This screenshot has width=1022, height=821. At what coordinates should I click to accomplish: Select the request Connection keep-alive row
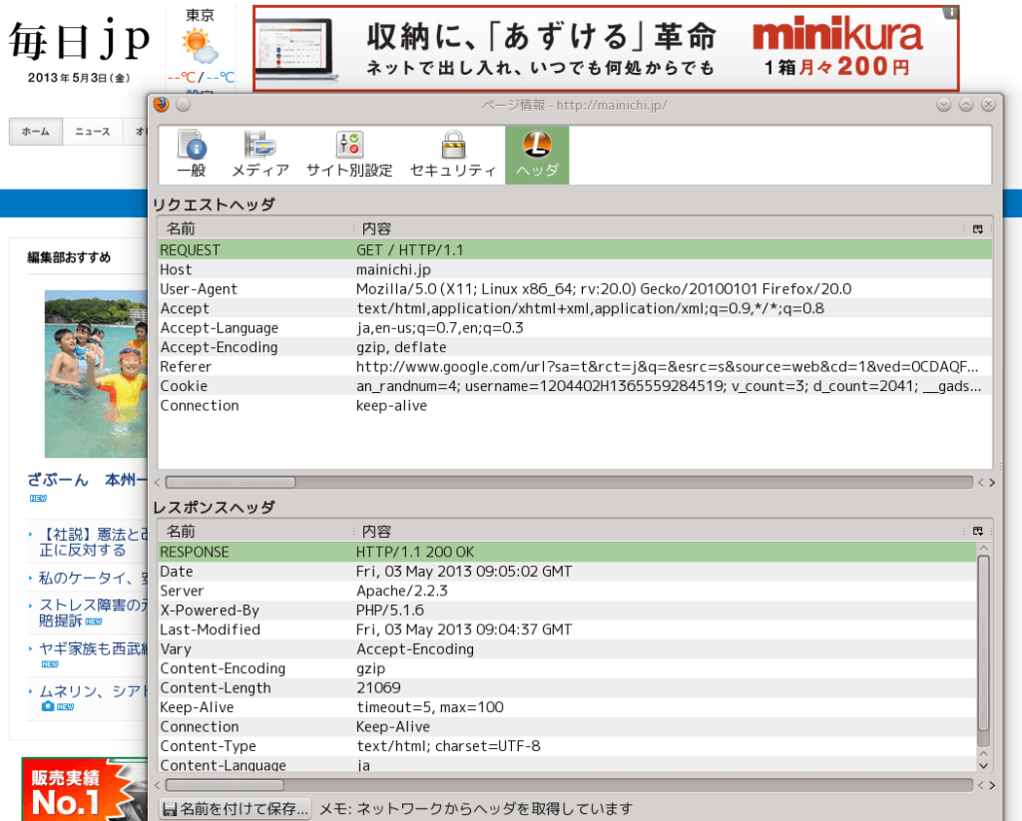pyautogui.click(x=575, y=405)
